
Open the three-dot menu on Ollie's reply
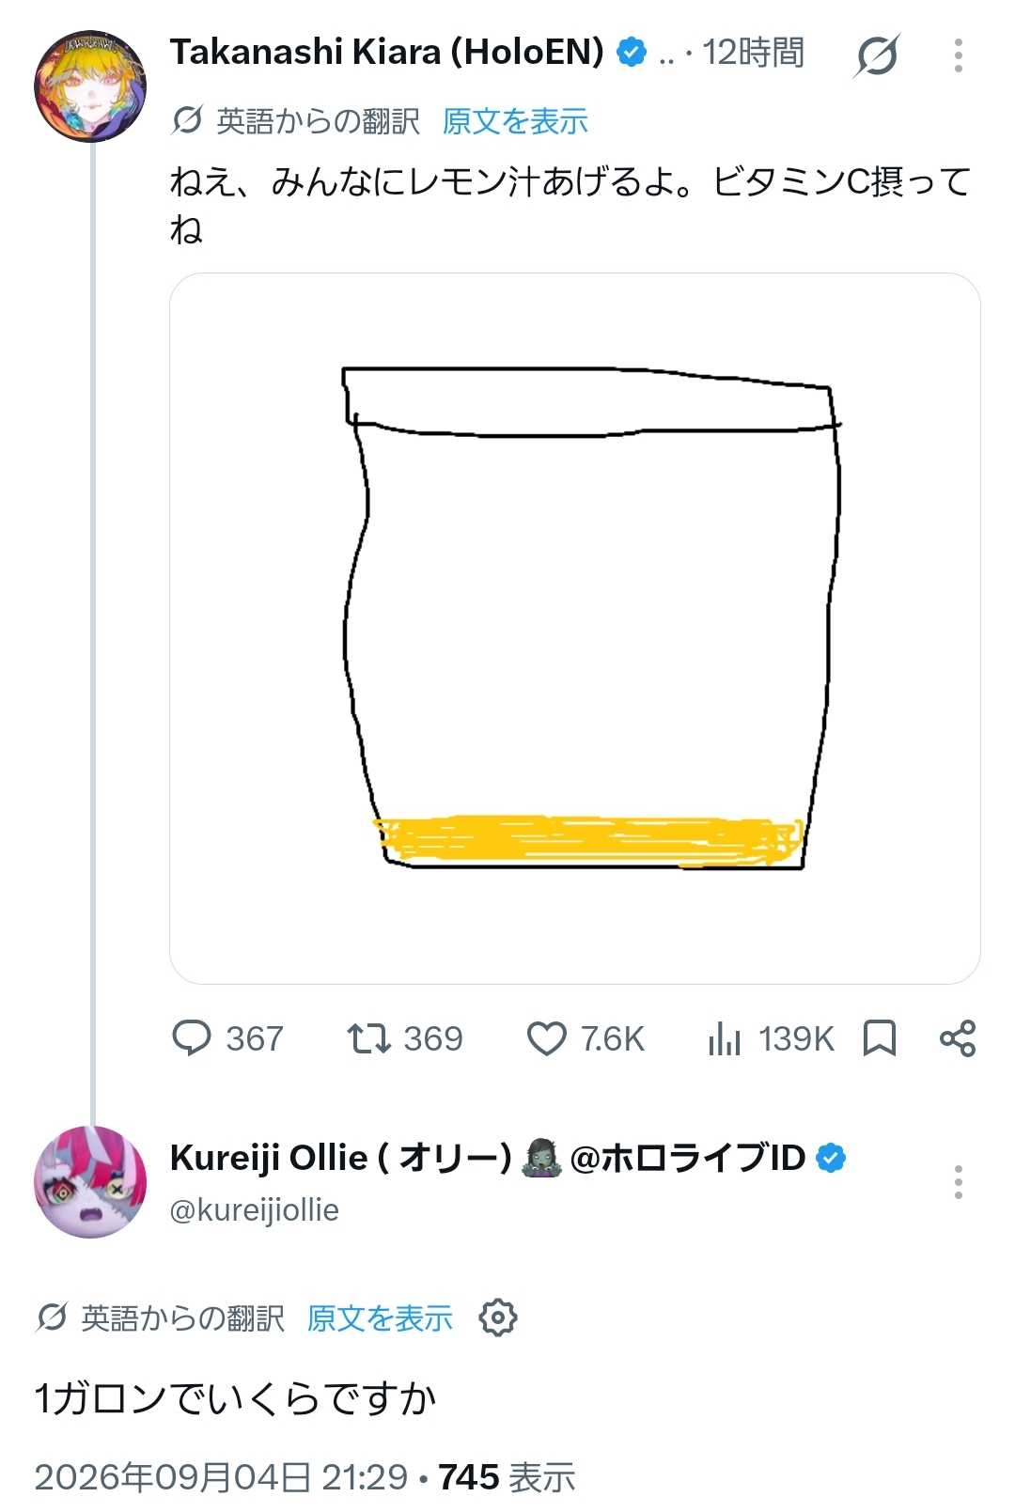click(958, 1182)
